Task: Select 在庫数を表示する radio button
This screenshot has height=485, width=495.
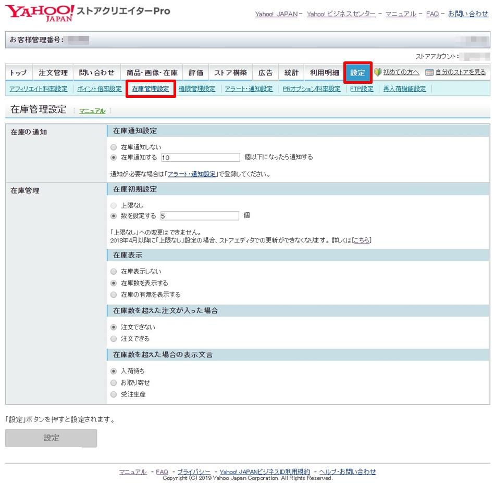Action: click(114, 283)
